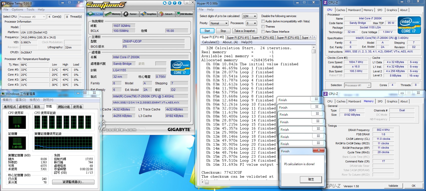
Task: Click the EasyTune6 document report icon
Action: 165,3
